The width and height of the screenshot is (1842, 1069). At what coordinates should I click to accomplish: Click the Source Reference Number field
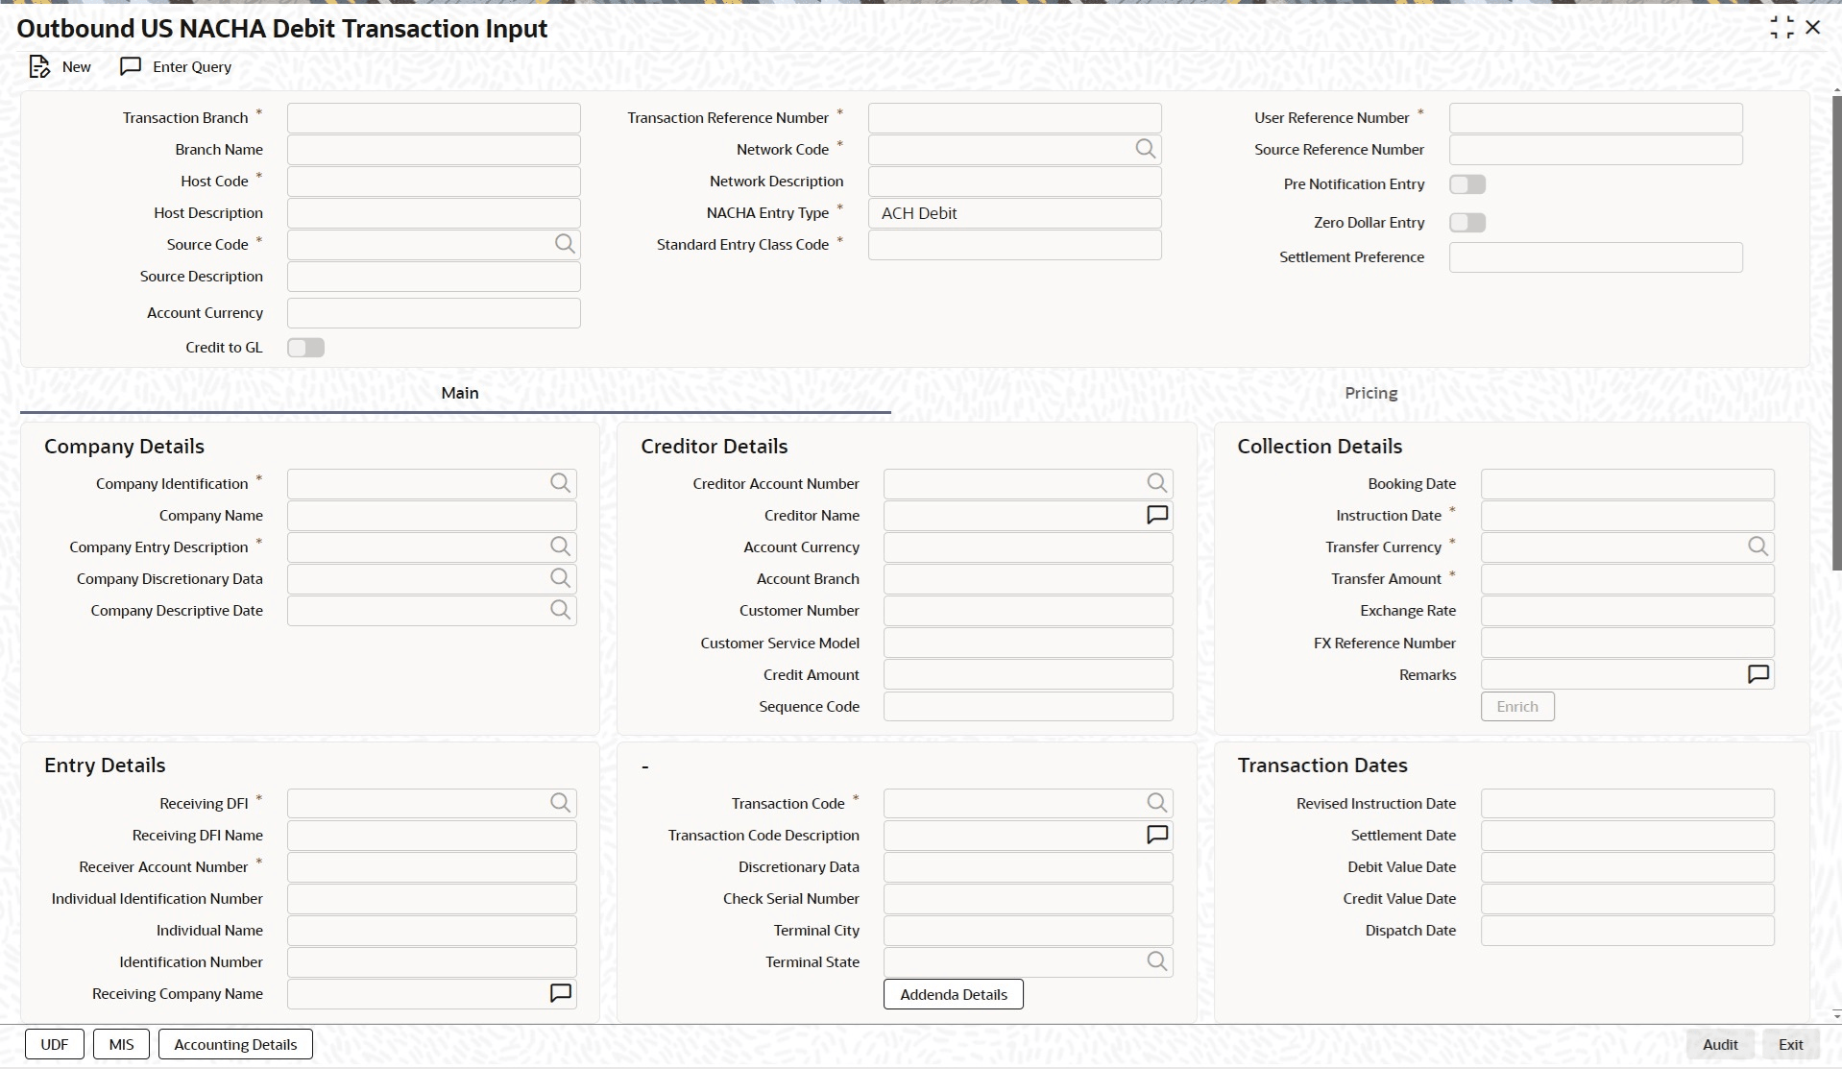1595,150
